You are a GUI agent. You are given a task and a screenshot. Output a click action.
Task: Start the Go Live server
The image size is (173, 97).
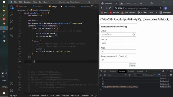coord(75,96)
